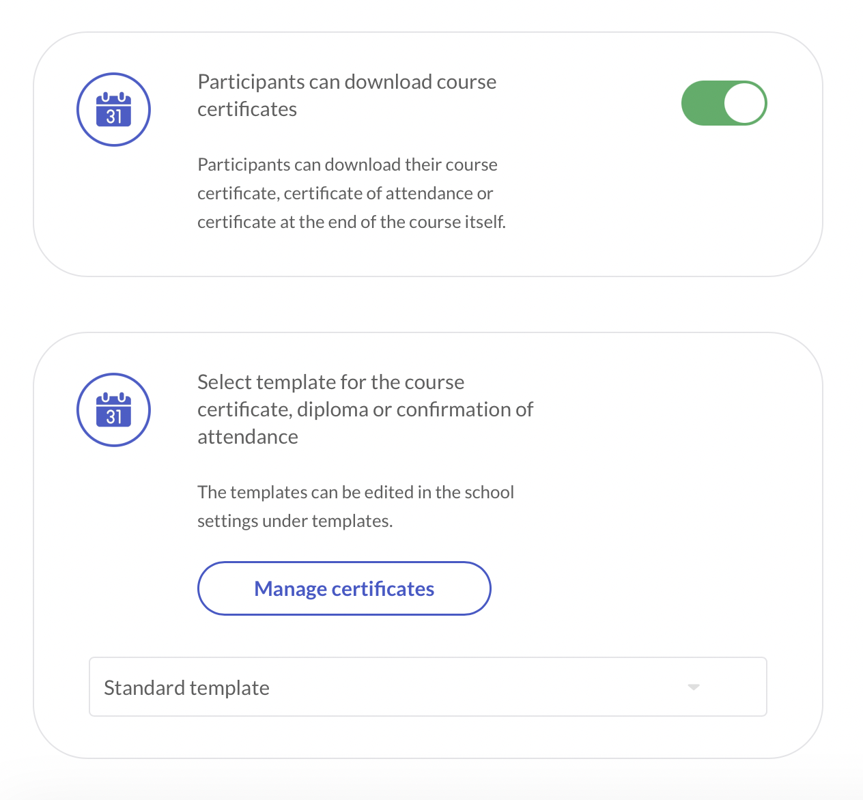This screenshot has width=863, height=800.
Task: Click the 'certificate, certificate of attendance or' line
Action: [345, 194]
